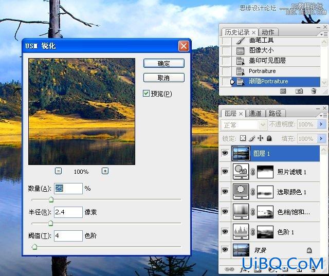Screen dimensions: 329x276
Task: Click mask link chain on 色阶 1
Action: tap(253, 231)
